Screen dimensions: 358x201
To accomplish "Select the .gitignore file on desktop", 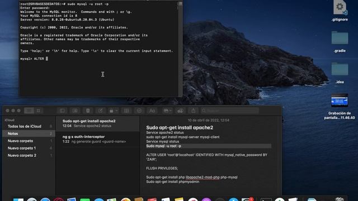I will (x=340, y=11).
